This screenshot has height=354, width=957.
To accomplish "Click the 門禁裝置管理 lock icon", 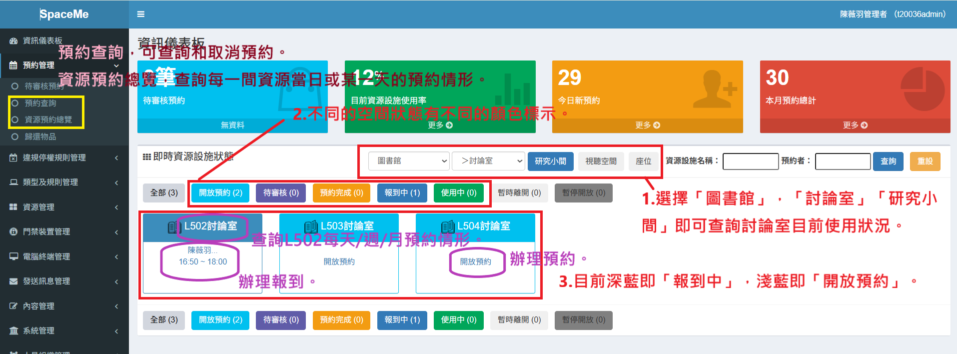I will 13,232.
